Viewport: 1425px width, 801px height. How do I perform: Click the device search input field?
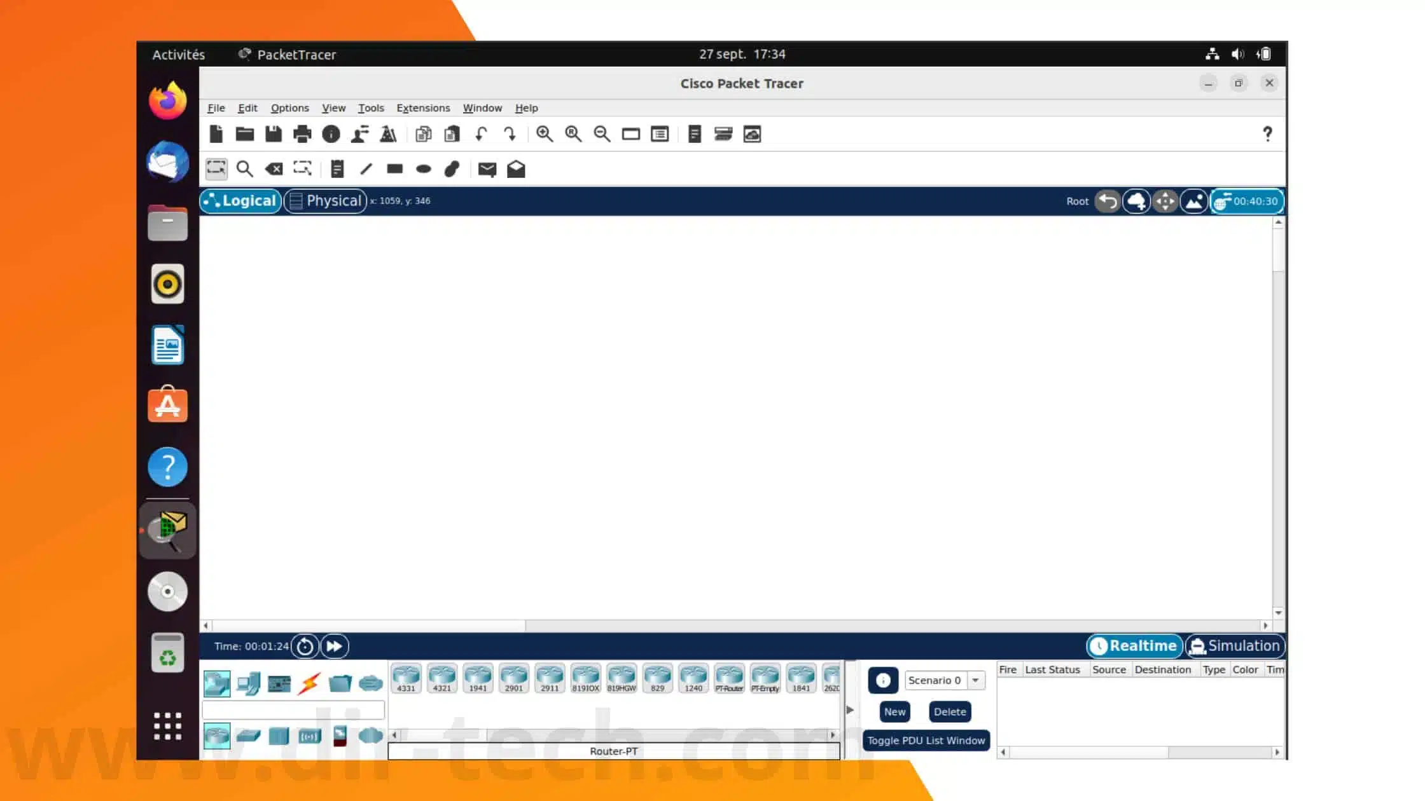(293, 709)
